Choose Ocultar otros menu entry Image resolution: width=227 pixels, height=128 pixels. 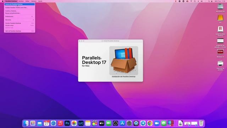click(20, 25)
